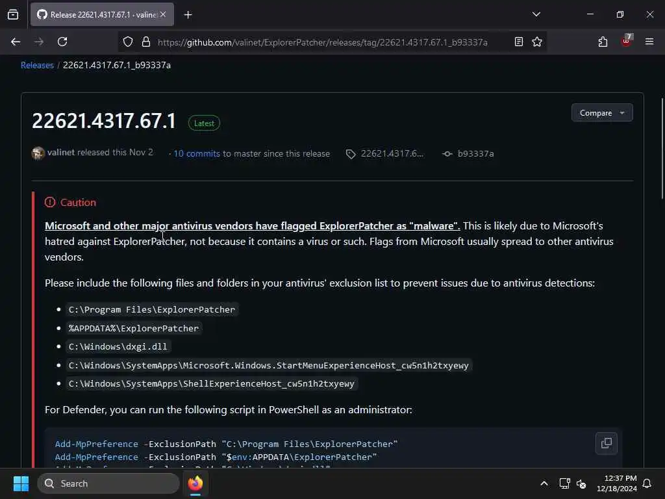Close the Release 22621.4317.67.1 tab

[x=163, y=14]
